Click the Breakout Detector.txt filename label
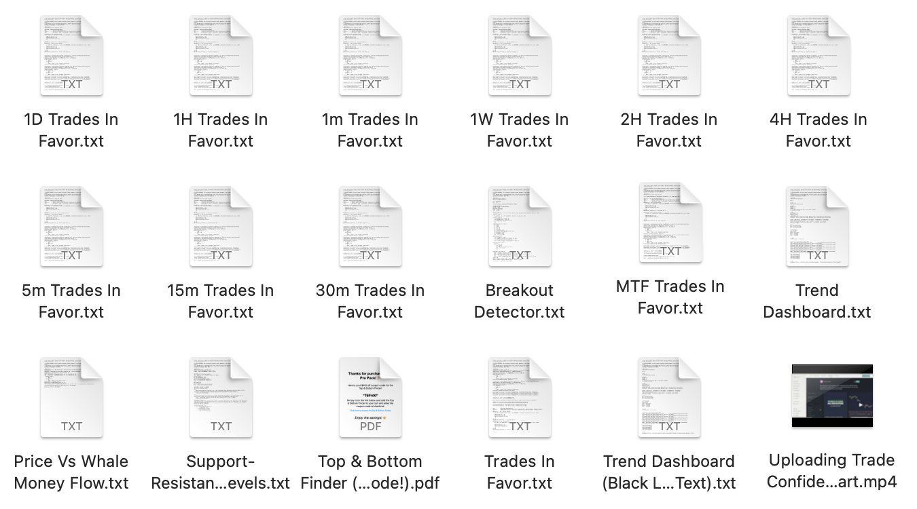Viewport: 917px width, 509px height. pyautogui.click(x=520, y=301)
